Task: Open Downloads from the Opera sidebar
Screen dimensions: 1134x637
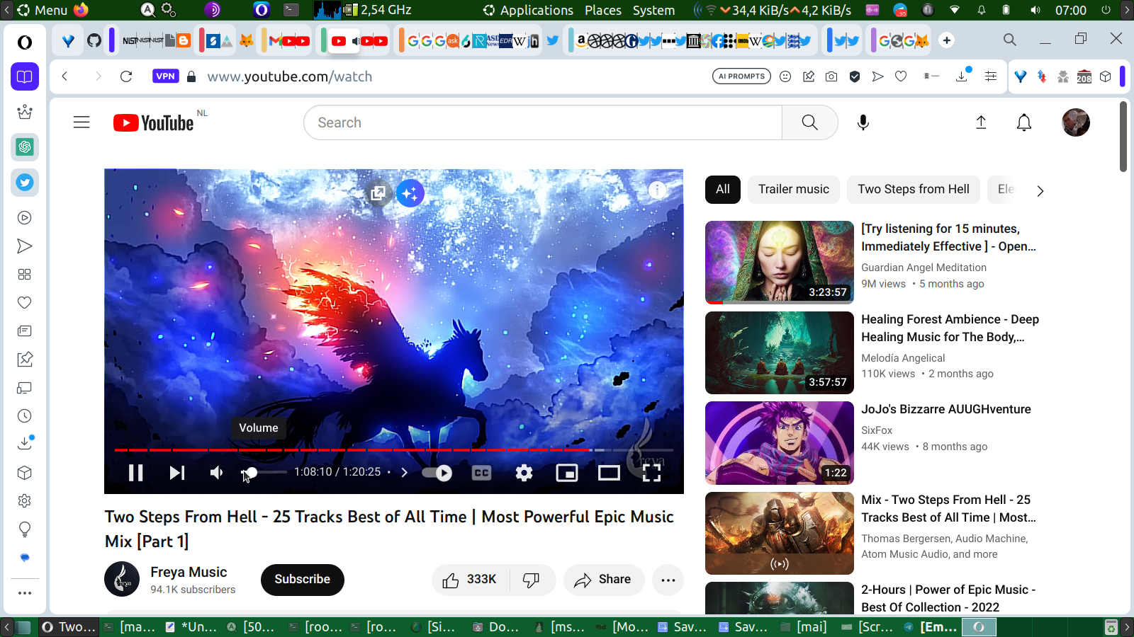Action: [25, 444]
